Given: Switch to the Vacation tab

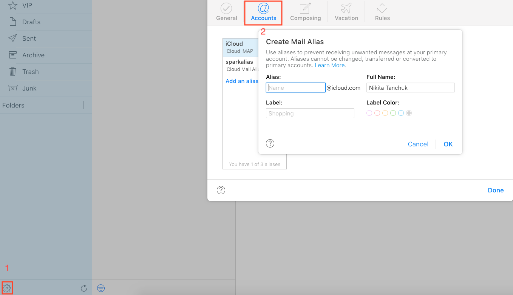Looking at the screenshot, I should pyautogui.click(x=346, y=12).
